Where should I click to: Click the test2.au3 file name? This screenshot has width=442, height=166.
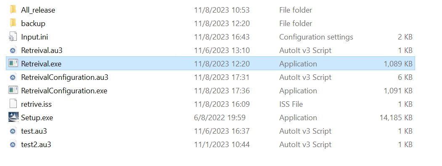click(36, 145)
